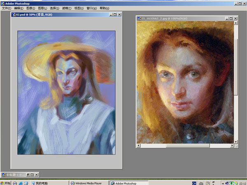Screen dimensions: 247x185
Task: Click the reference portrait in jpg window
Action: [185, 82]
